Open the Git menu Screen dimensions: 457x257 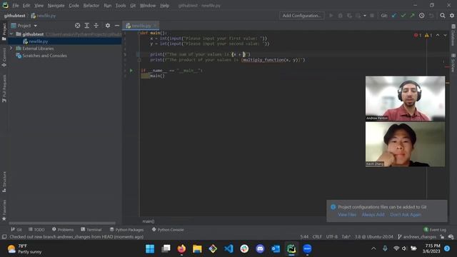click(133, 6)
